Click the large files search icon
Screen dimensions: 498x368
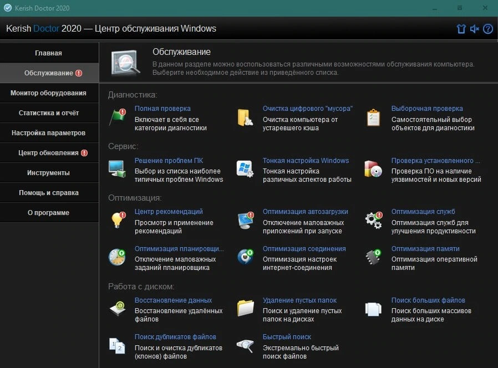coord(373,309)
